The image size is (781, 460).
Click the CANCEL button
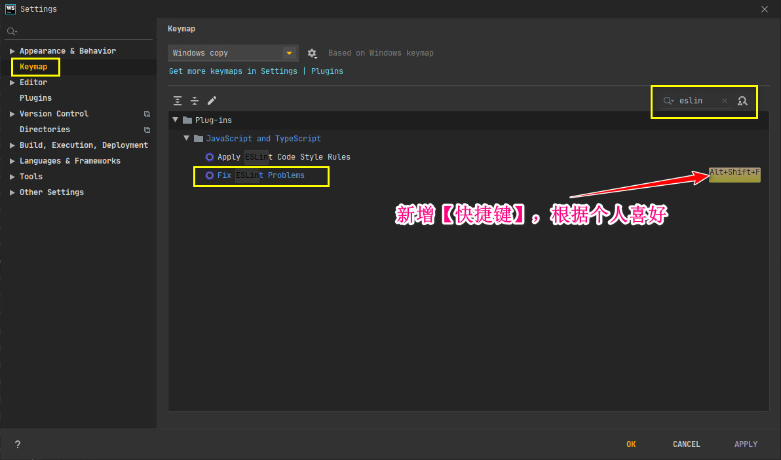pos(687,444)
